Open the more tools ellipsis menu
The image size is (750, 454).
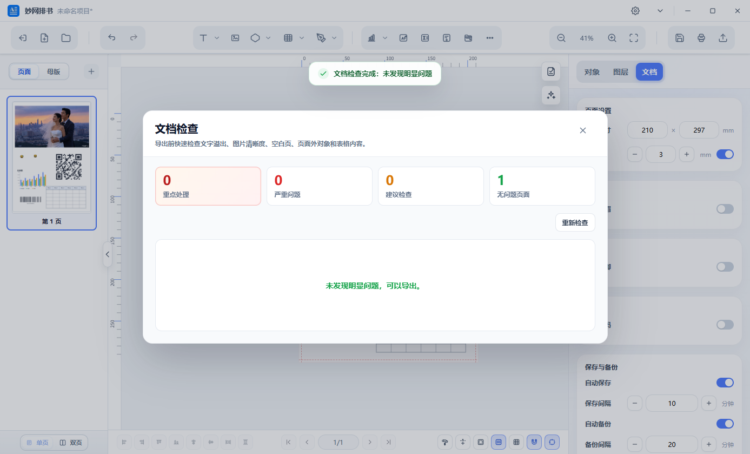coord(490,38)
